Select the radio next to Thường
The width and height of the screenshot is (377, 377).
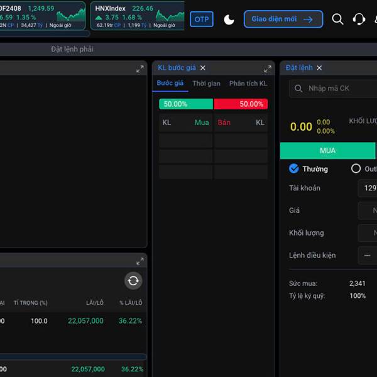(356, 168)
